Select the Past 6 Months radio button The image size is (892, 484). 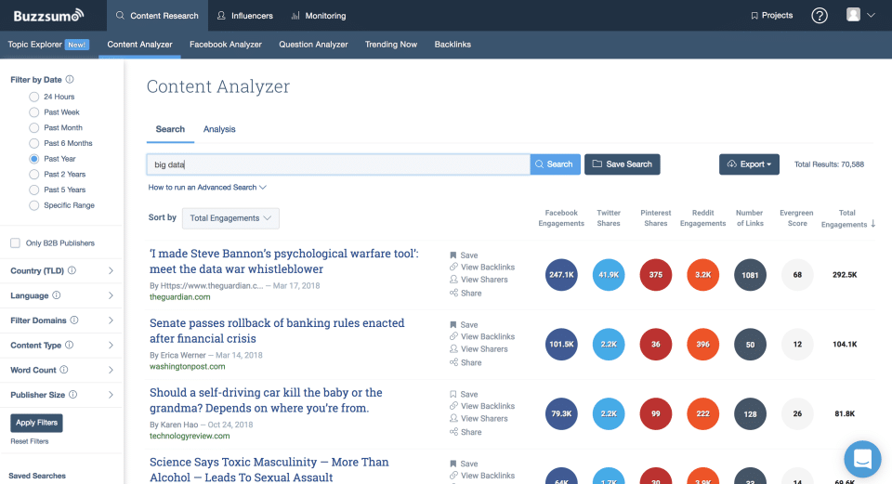point(34,143)
